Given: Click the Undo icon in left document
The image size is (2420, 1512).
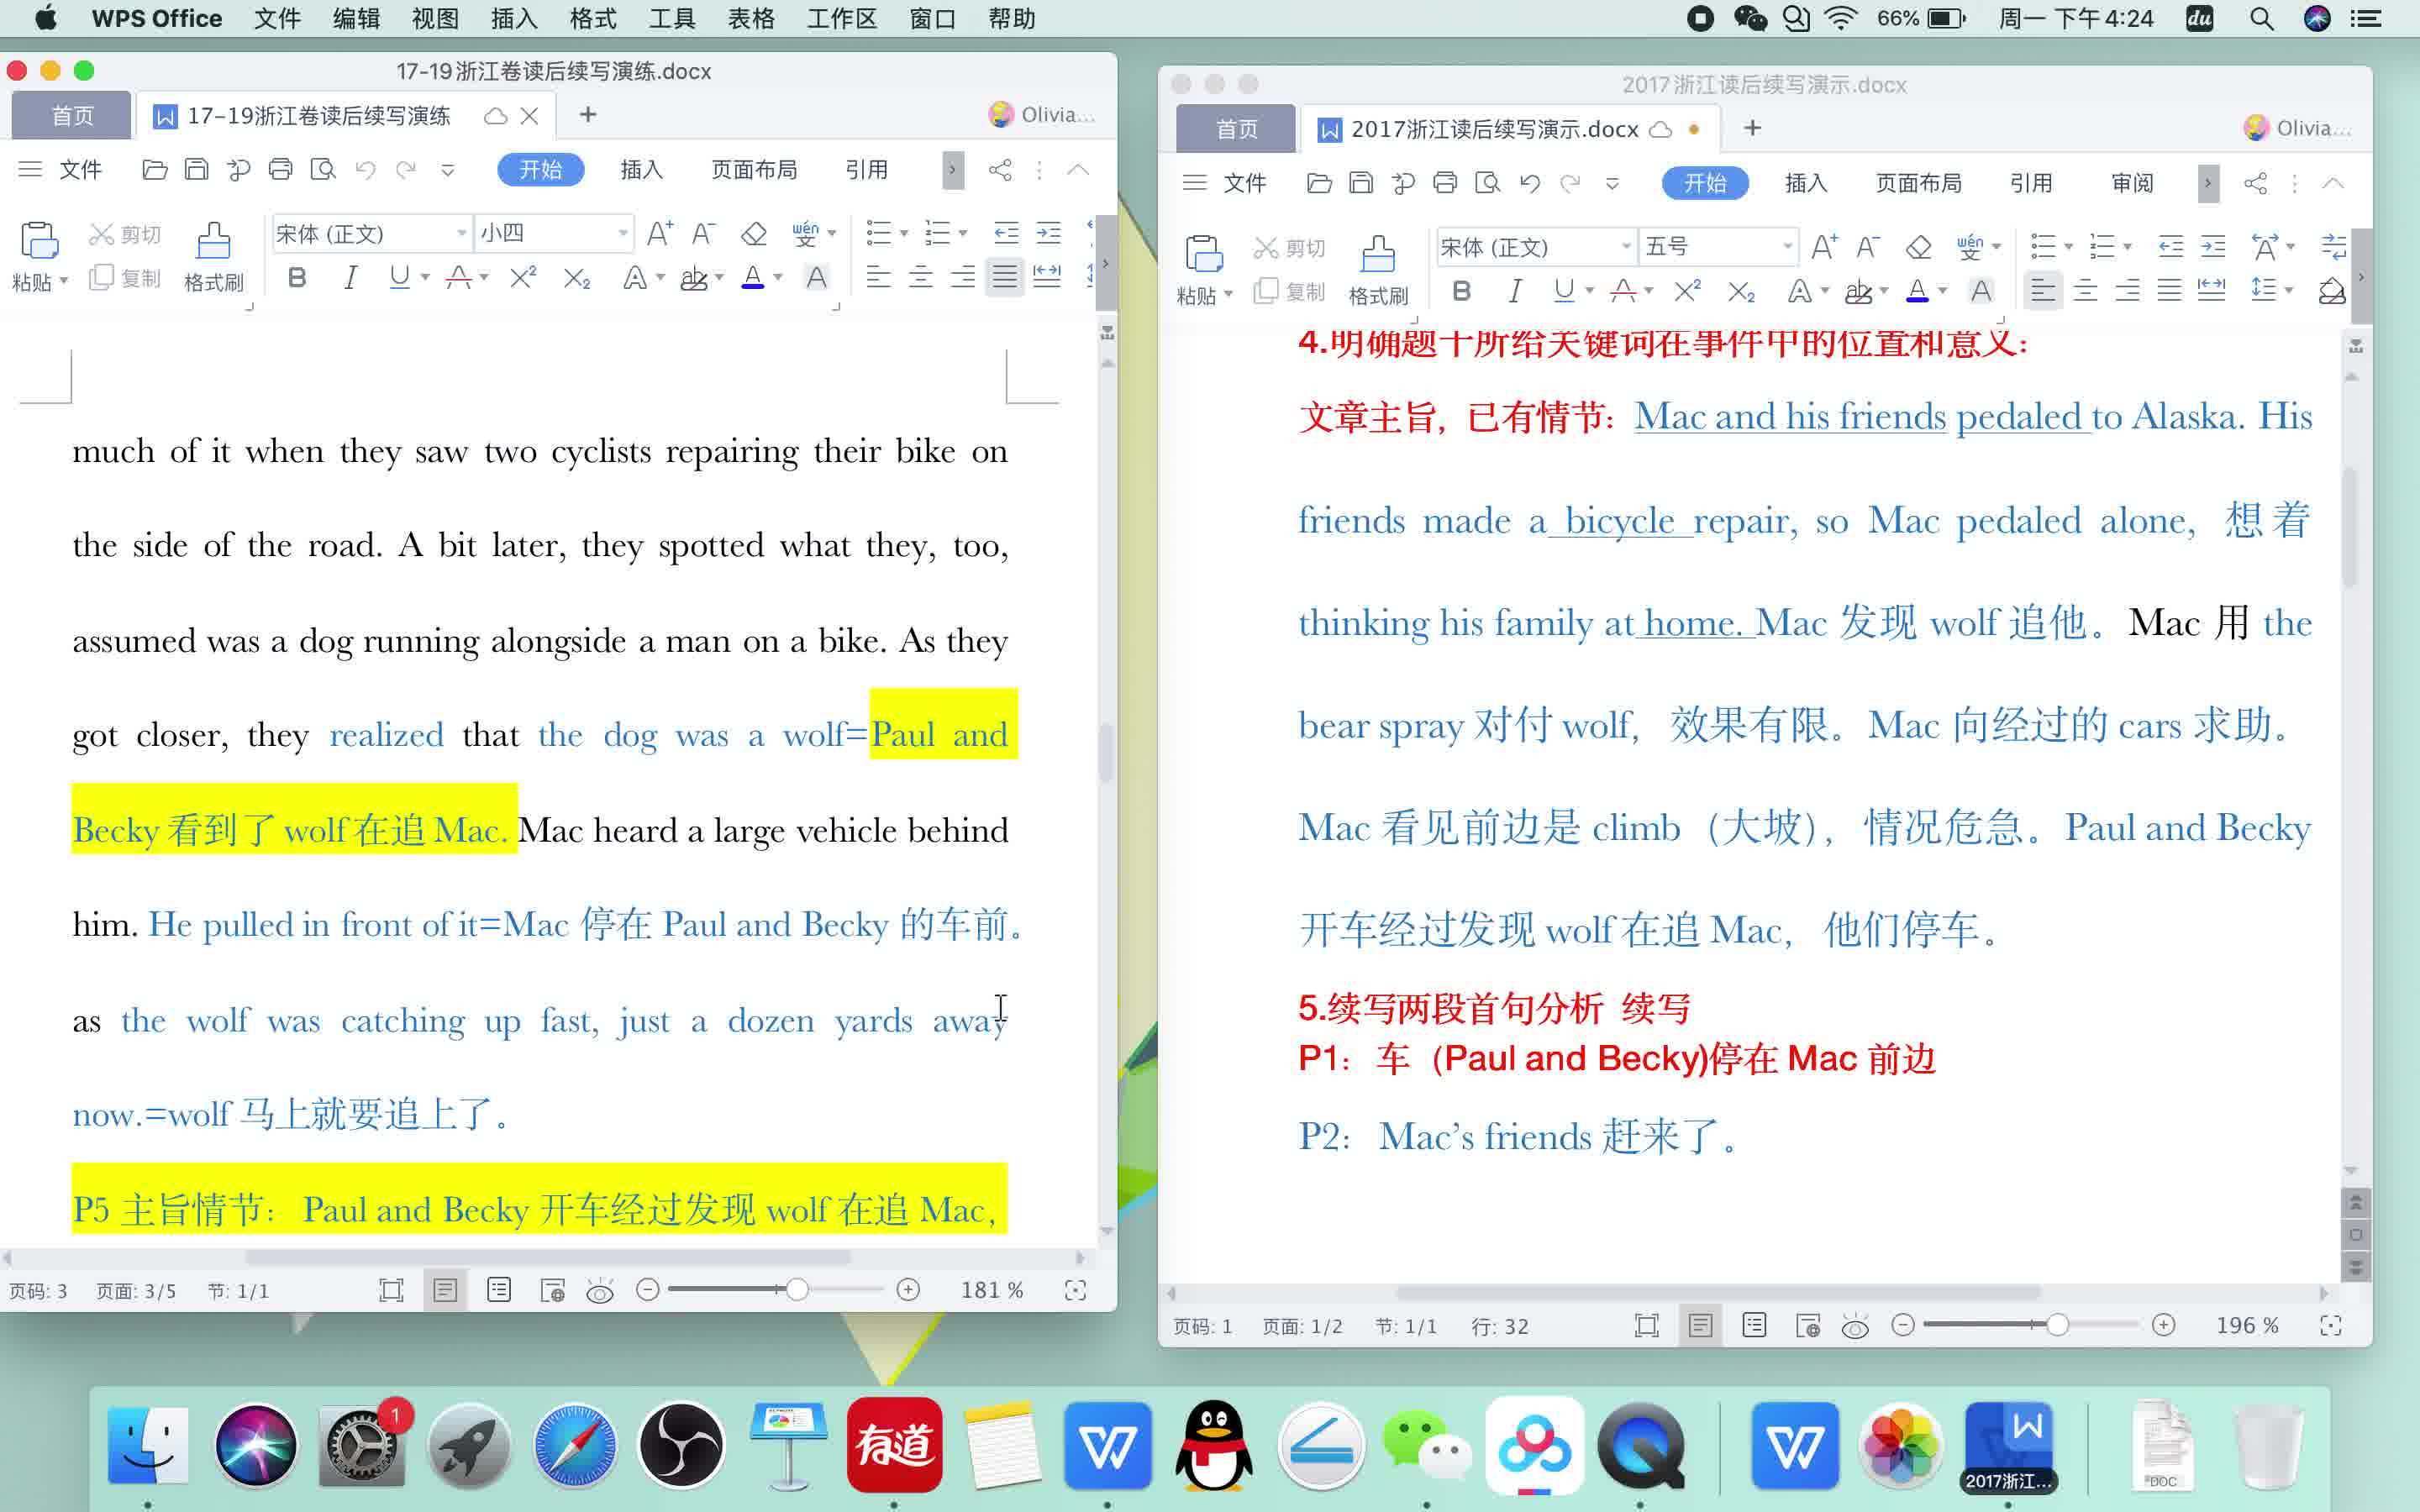Looking at the screenshot, I should point(364,171).
